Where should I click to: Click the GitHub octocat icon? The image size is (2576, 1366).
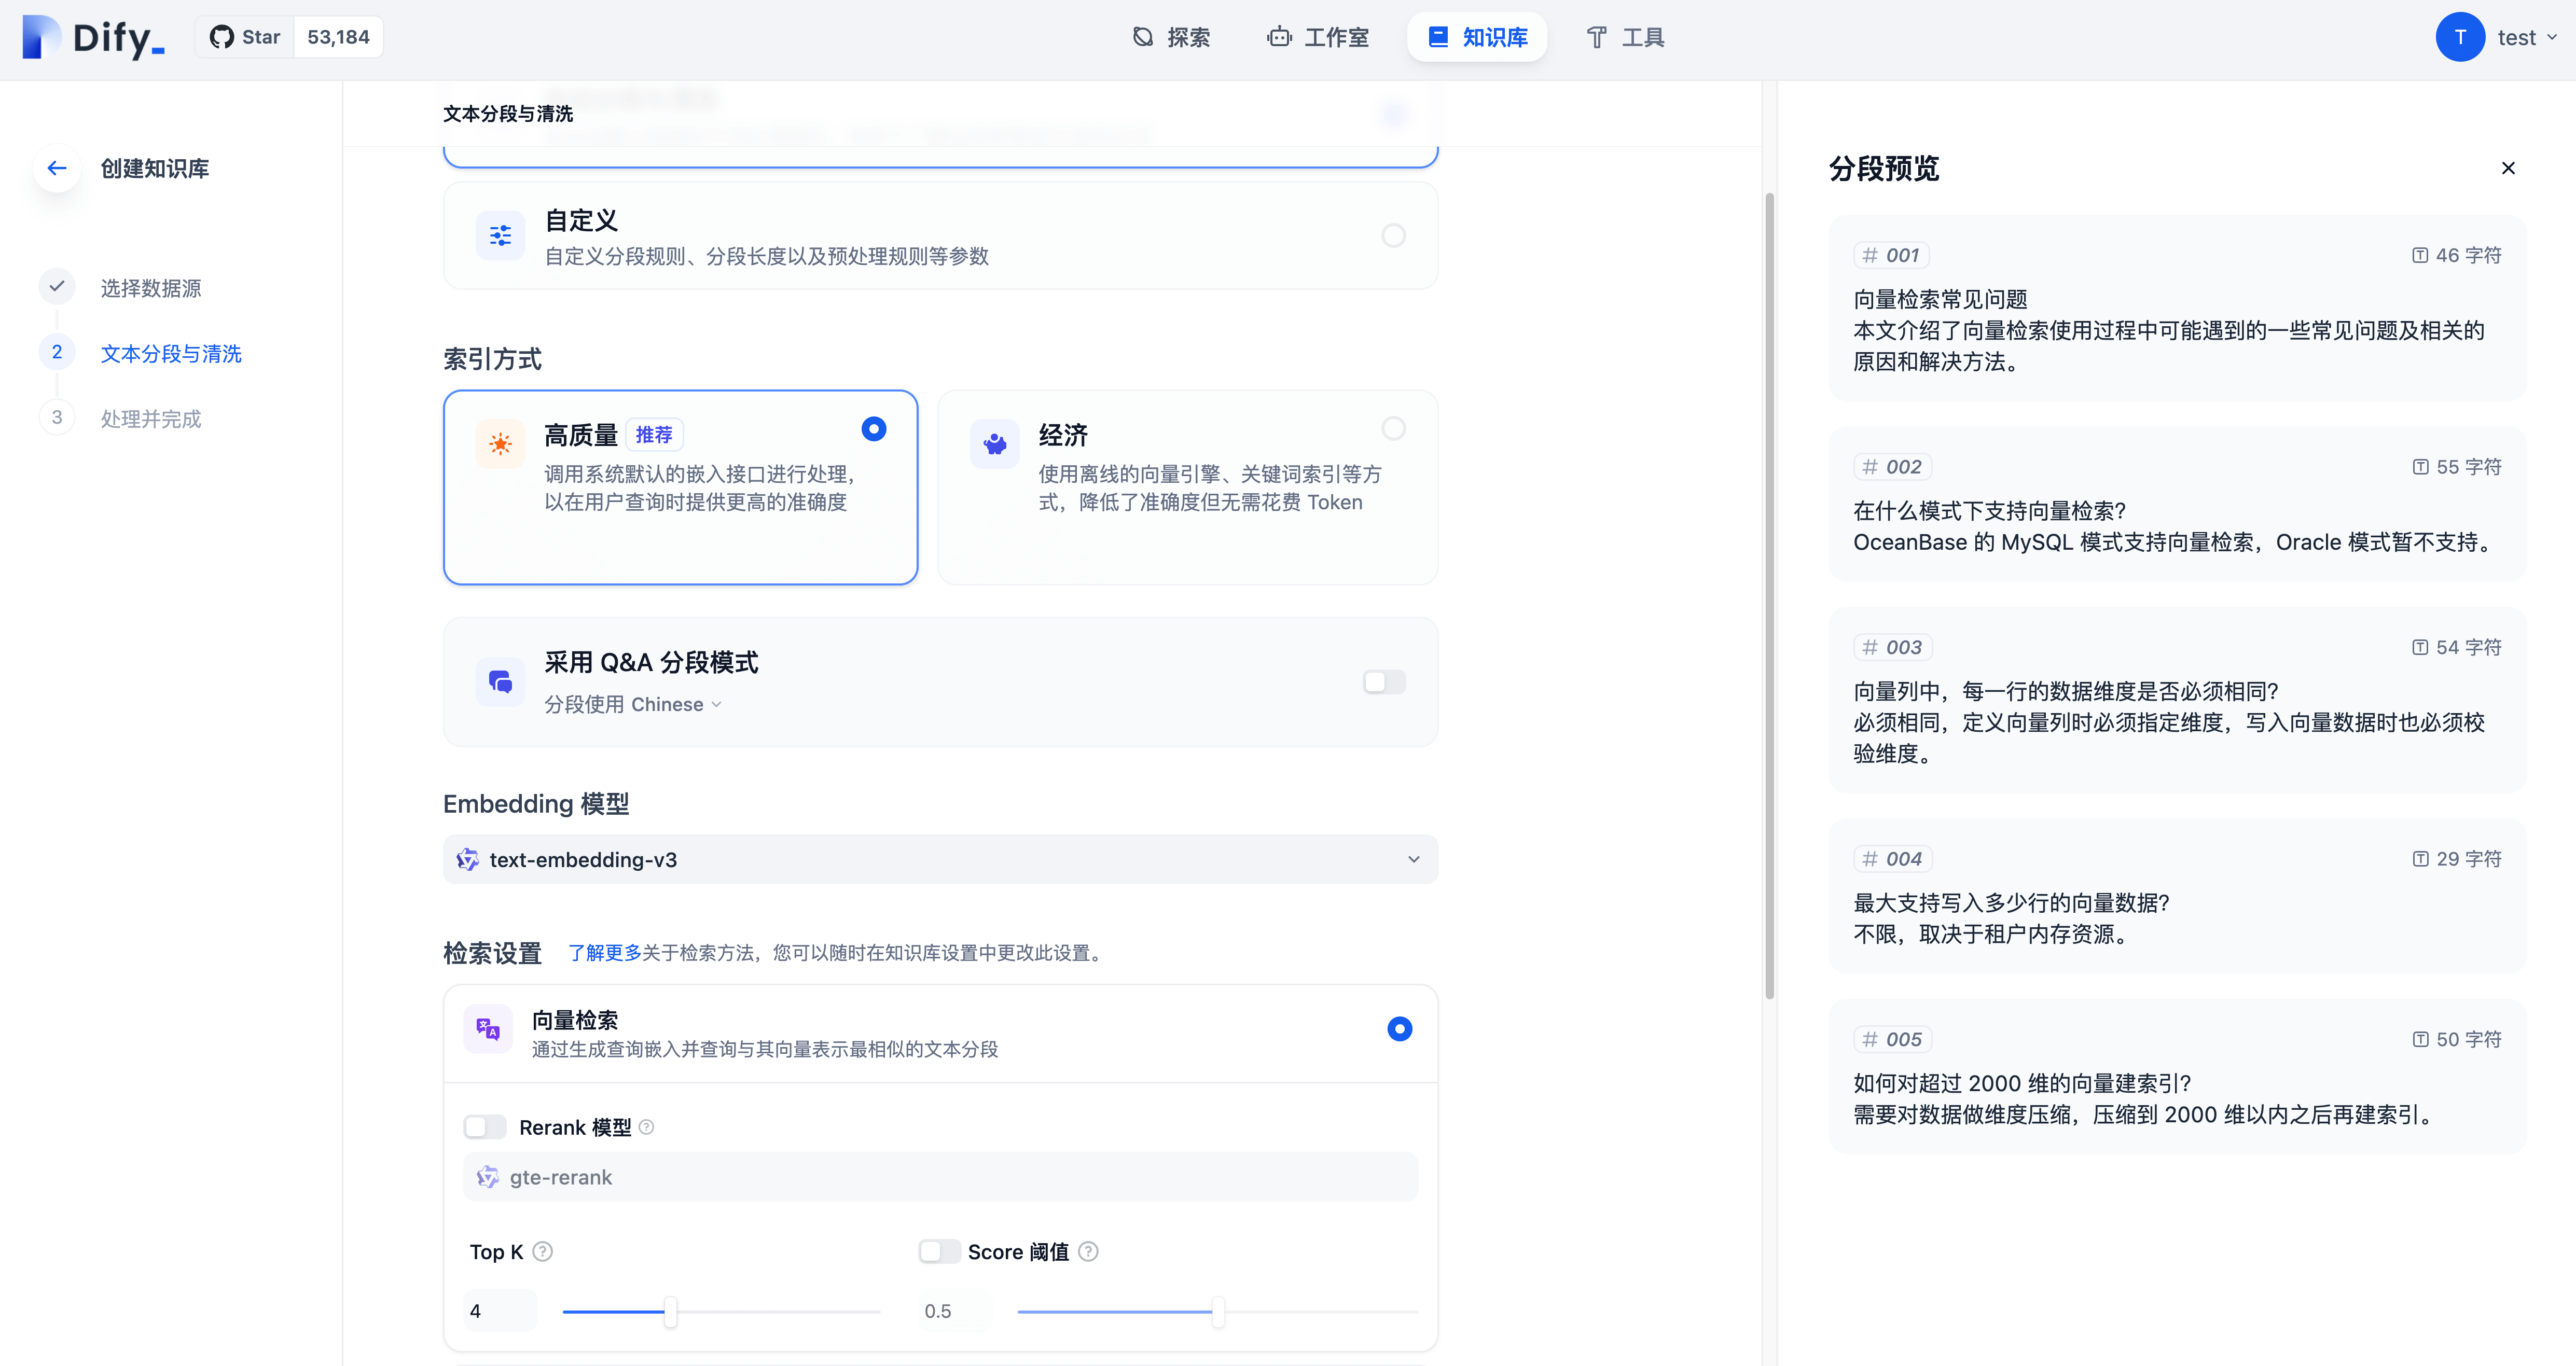[x=221, y=37]
